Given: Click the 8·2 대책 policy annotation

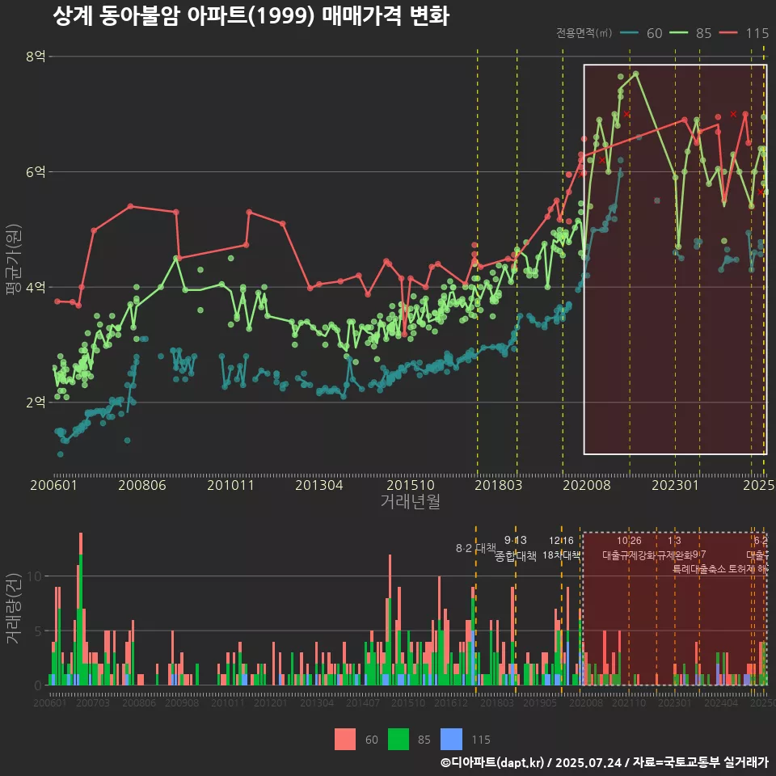Looking at the screenshot, I should tap(475, 548).
